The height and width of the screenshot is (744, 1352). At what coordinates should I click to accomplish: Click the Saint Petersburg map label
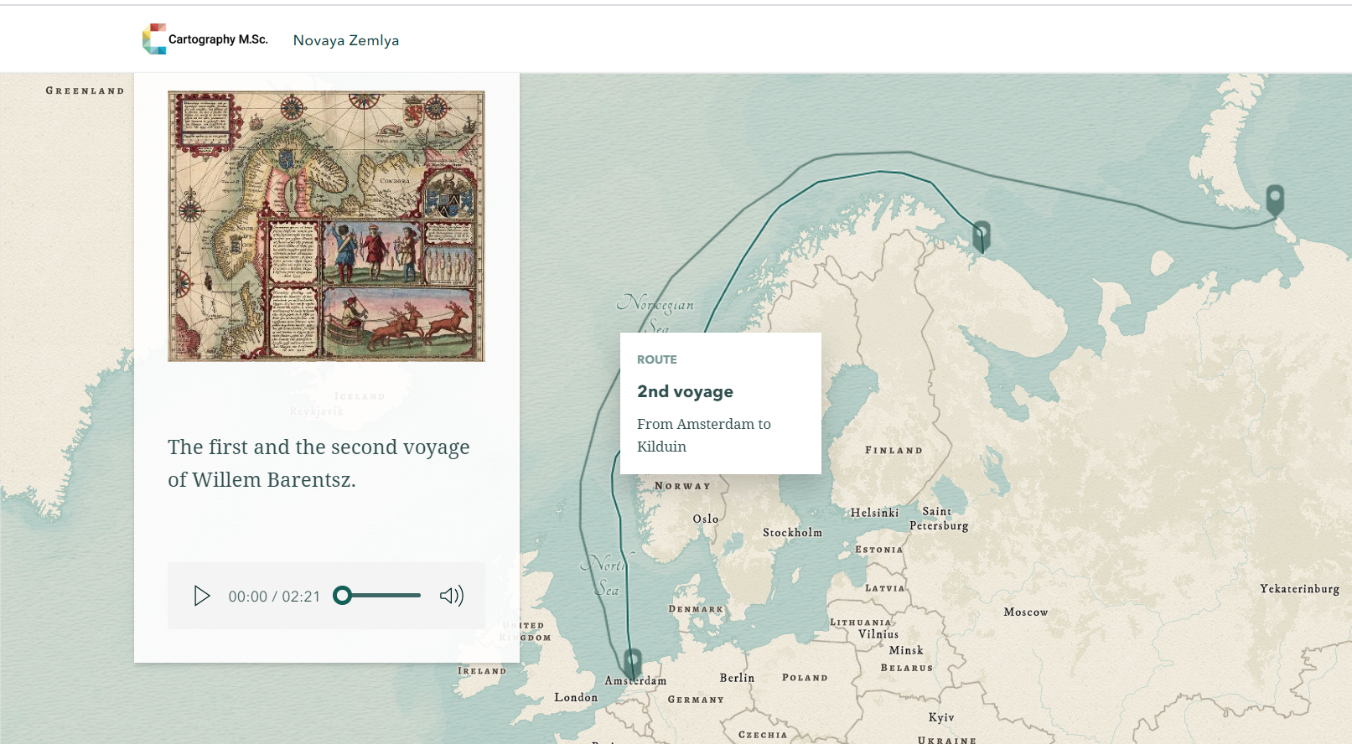(939, 518)
